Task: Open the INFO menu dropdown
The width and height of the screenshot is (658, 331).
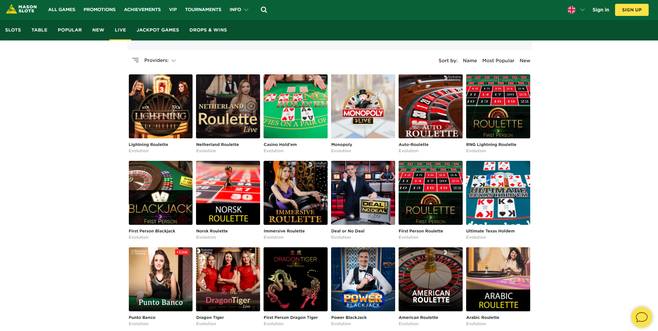Action: [x=239, y=10]
